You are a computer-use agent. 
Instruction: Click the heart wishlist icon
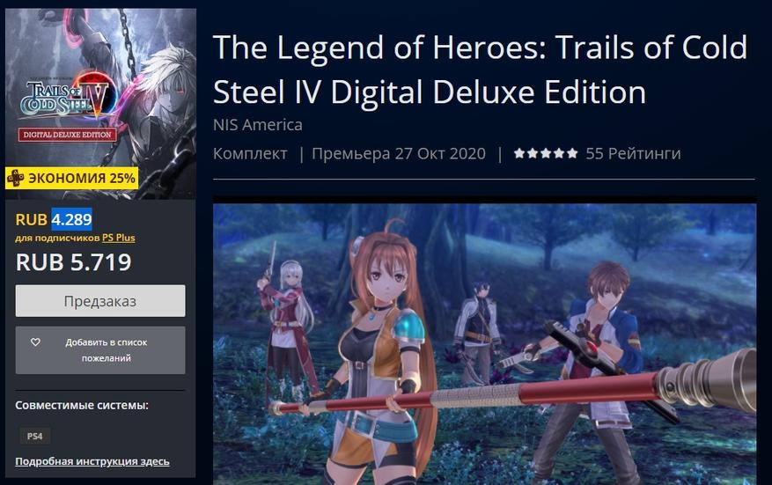point(35,342)
